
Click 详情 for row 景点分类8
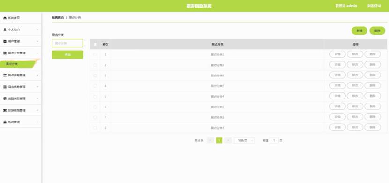pyautogui.click(x=337, y=54)
